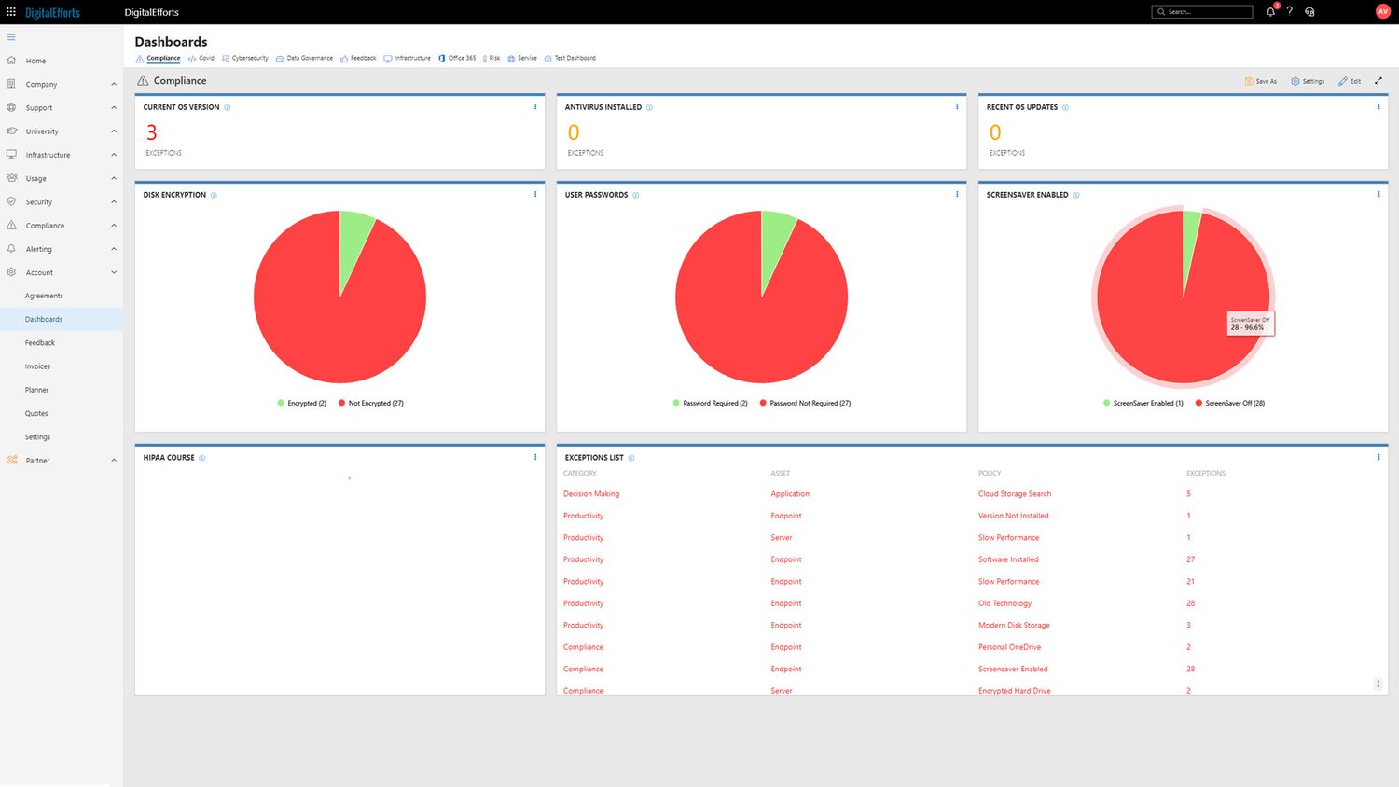This screenshot has height=787, width=1399.
Task: Open the Cloud Storage Search exception link
Action: 1014,493
